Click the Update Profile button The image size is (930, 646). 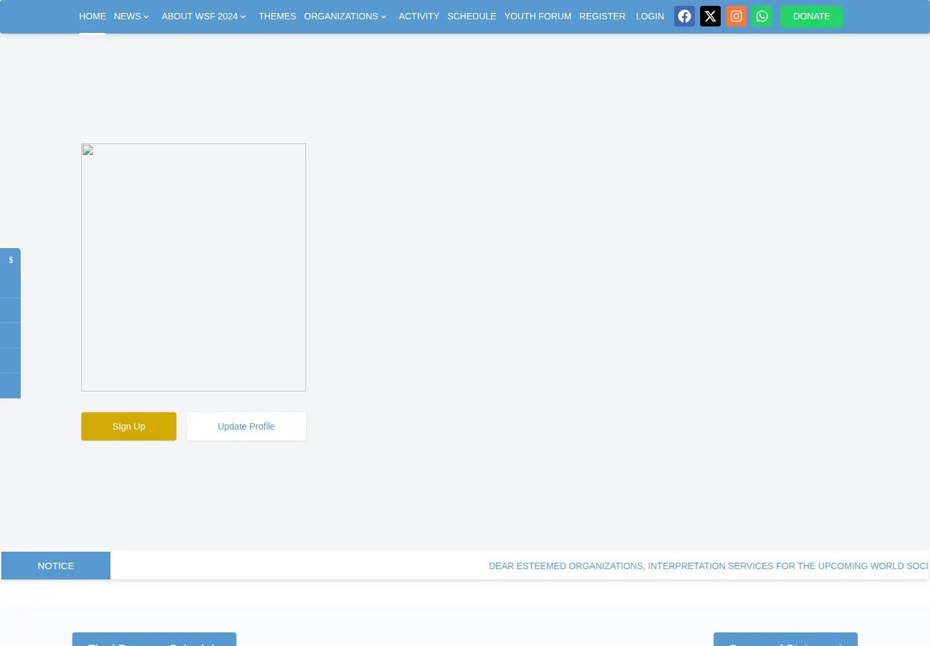tap(246, 426)
